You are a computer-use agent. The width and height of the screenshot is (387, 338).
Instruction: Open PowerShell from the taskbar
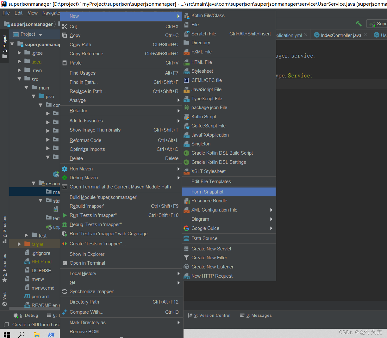(x=51, y=335)
